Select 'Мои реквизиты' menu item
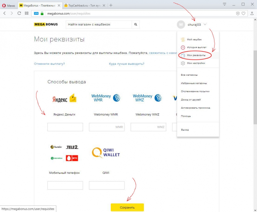257x212 pixels. coord(196,55)
